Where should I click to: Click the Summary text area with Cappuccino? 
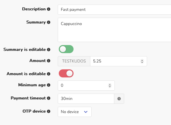115,30
